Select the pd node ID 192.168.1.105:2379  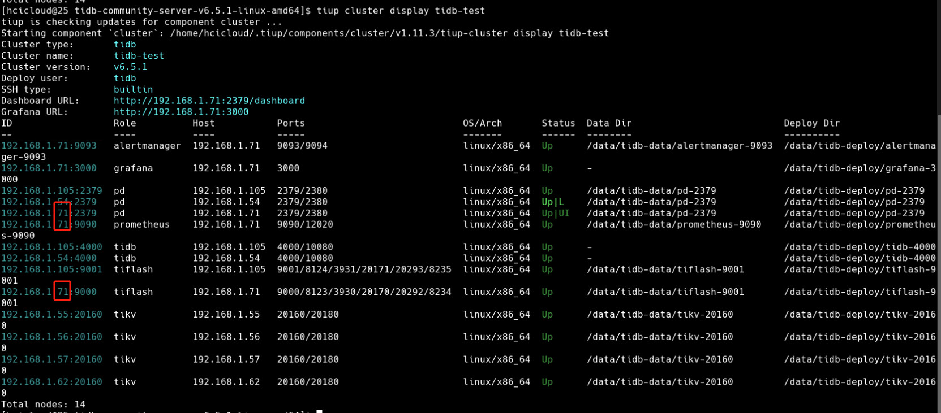coord(51,191)
